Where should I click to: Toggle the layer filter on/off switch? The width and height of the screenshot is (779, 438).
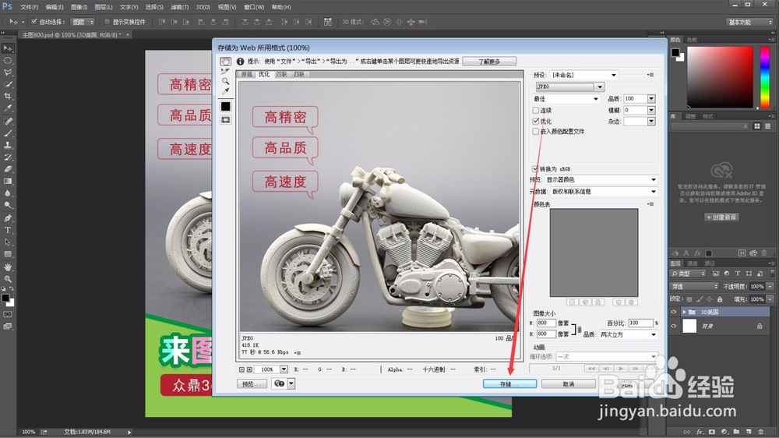coord(772,274)
